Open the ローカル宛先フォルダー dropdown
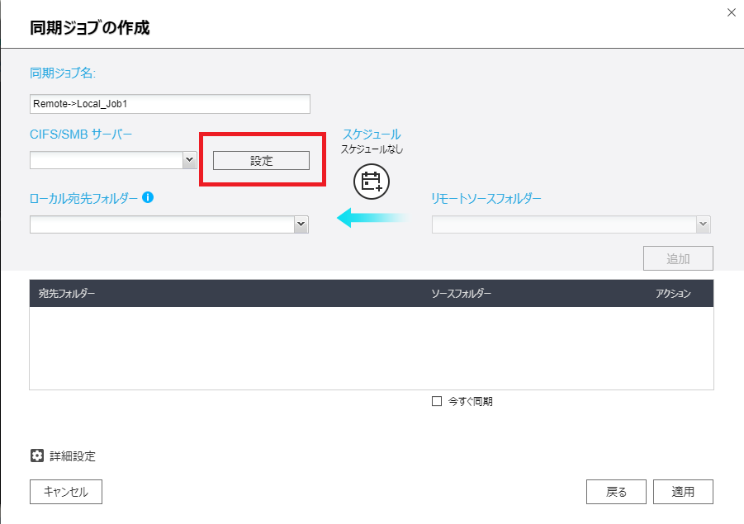The height and width of the screenshot is (524, 744). (301, 224)
